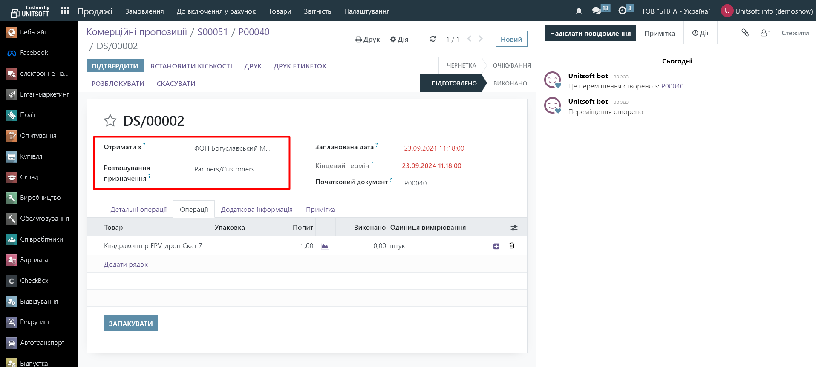Click the ЗАПАКУВАТИ button
This screenshot has width=816, height=367.
131,324
